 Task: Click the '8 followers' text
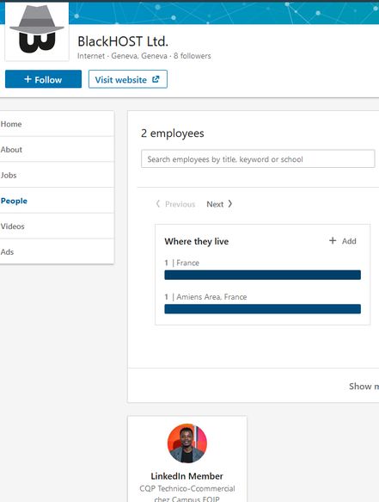point(193,56)
